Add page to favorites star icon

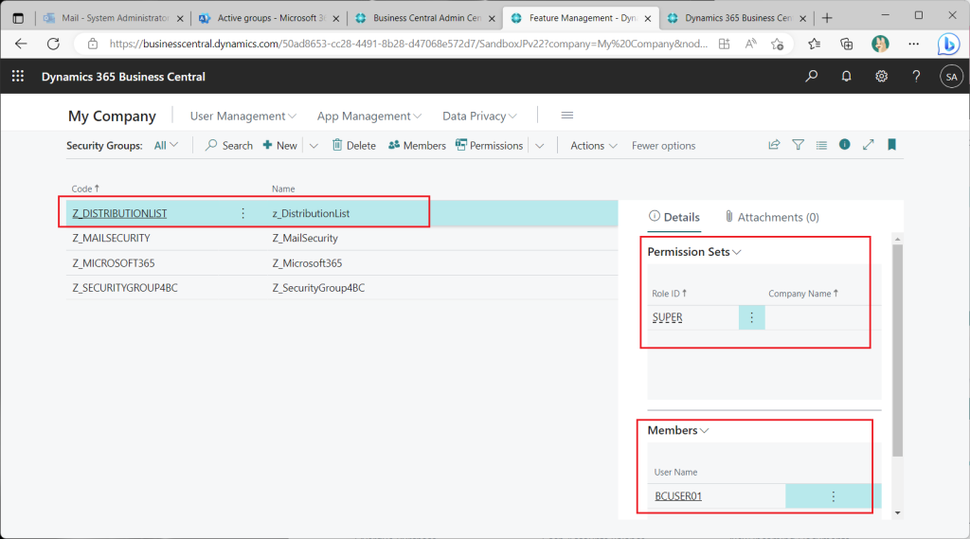[x=777, y=44]
